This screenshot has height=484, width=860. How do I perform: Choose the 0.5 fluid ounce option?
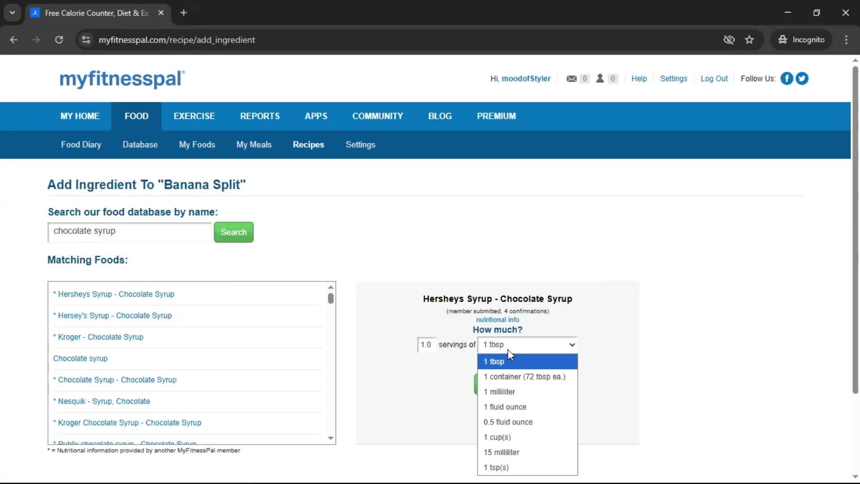point(528,423)
